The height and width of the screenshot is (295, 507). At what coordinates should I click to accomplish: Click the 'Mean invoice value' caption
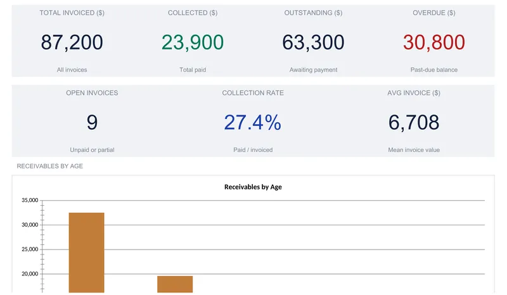tap(414, 150)
